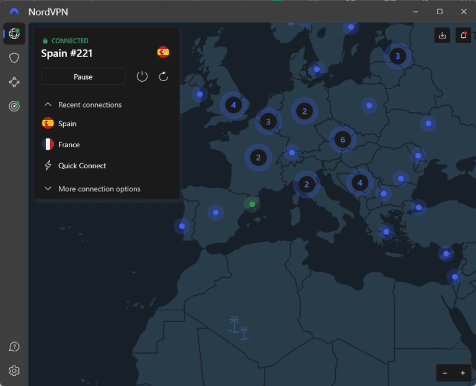Open the Threat Protection shield icon
This screenshot has height=386, width=476.
(x=14, y=58)
